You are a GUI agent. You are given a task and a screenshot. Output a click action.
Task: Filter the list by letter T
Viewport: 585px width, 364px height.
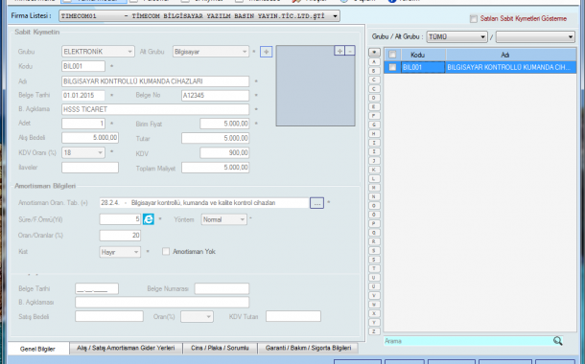(374, 268)
